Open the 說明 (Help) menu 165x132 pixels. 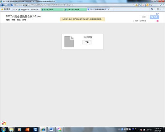coord(24,20)
